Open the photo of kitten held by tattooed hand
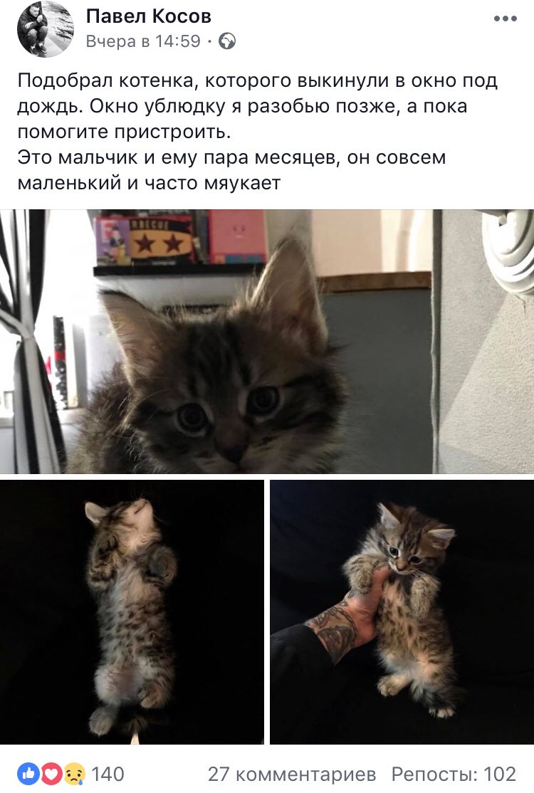Screen dimensions: 534x793 point(402,612)
